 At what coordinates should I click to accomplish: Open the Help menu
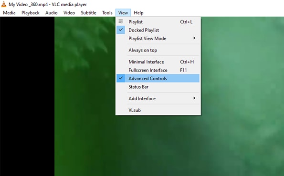tap(138, 13)
